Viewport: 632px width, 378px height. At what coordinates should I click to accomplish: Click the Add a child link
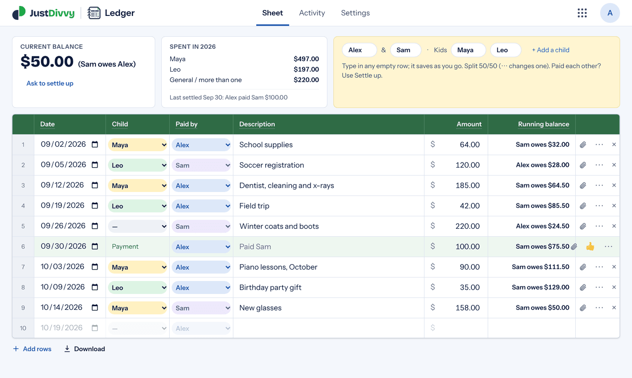point(550,50)
